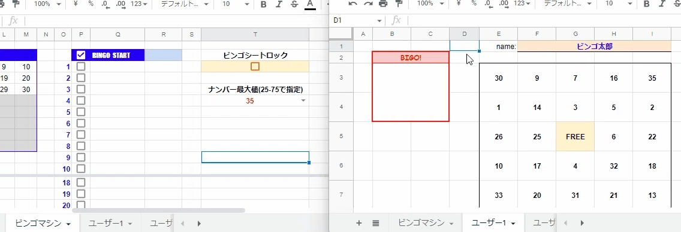This screenshot has width=681, height=232.
Task: Click sheet tabs left arrow in right window
Action: (x=565, y=224)
